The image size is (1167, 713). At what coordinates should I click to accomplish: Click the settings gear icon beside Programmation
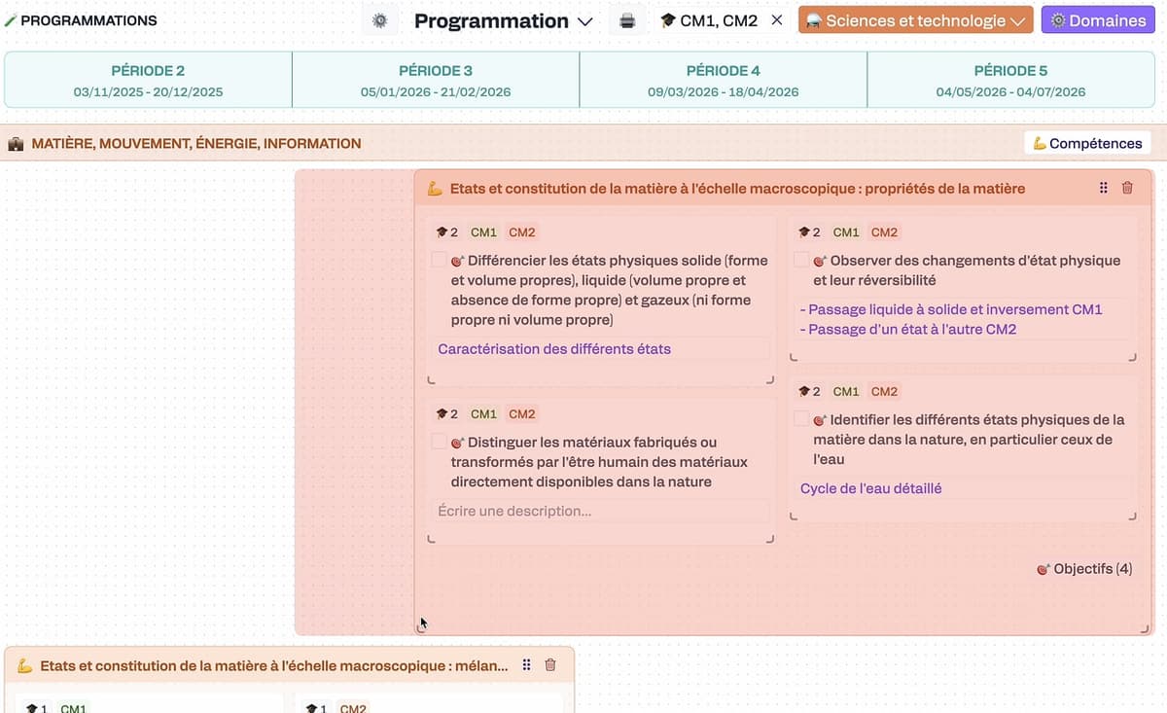tap(379, 20)
